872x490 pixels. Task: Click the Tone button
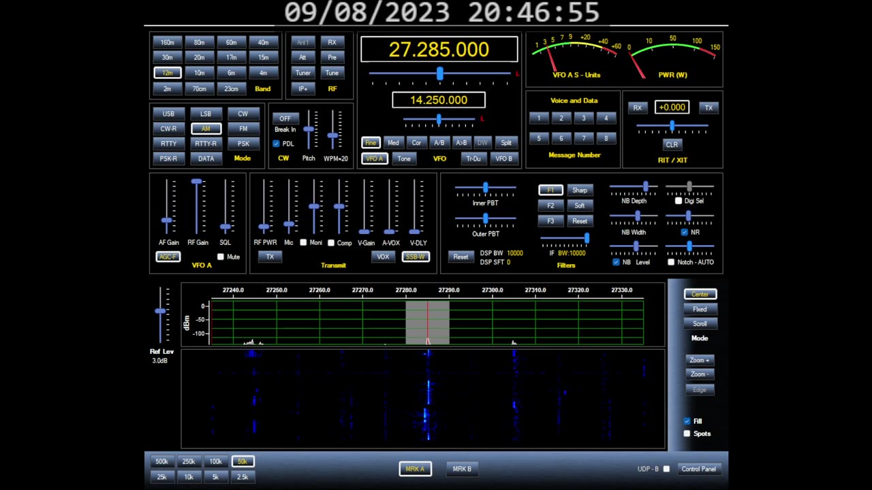404,159
